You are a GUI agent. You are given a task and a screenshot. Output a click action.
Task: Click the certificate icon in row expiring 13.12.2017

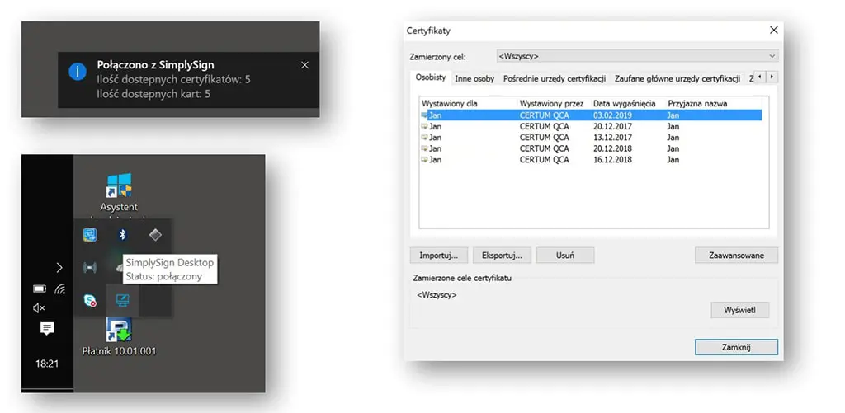click(x=425, y=138)
